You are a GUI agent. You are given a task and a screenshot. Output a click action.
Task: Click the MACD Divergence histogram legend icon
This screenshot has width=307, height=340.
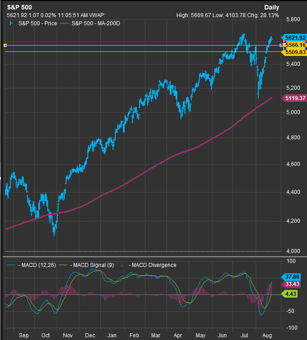click(x=122, y=265)
